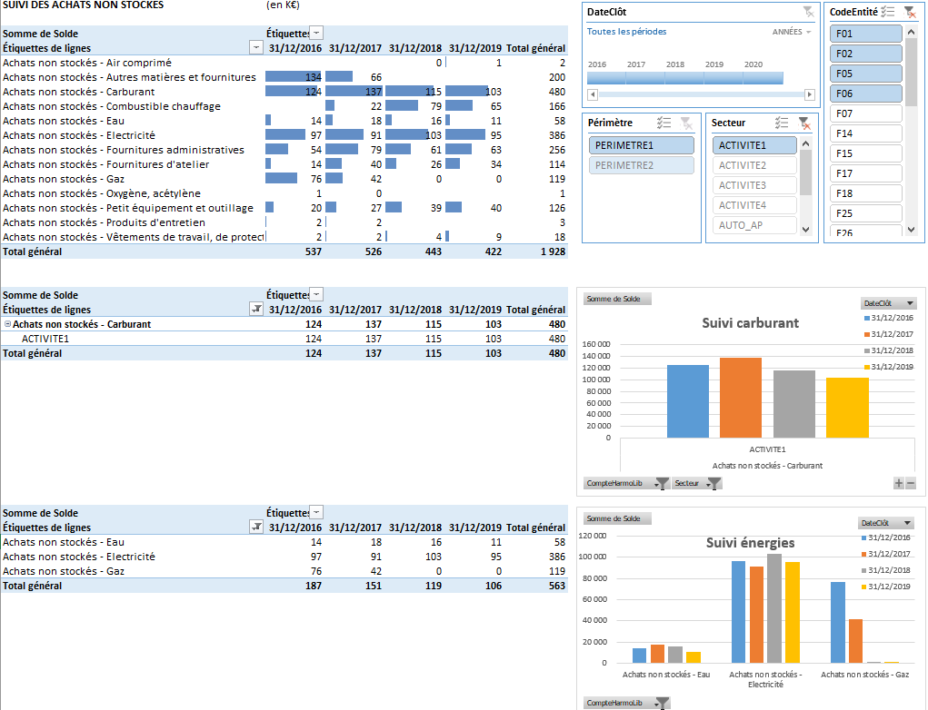This screenshot has height=710, width=928.
Task: Click the yellow 31/12/2019 bar in carburant chart
Action: (x=847, y=408)
